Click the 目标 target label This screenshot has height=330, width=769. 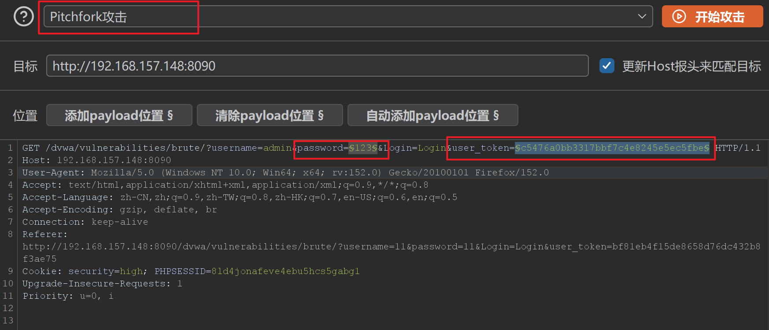25,66
